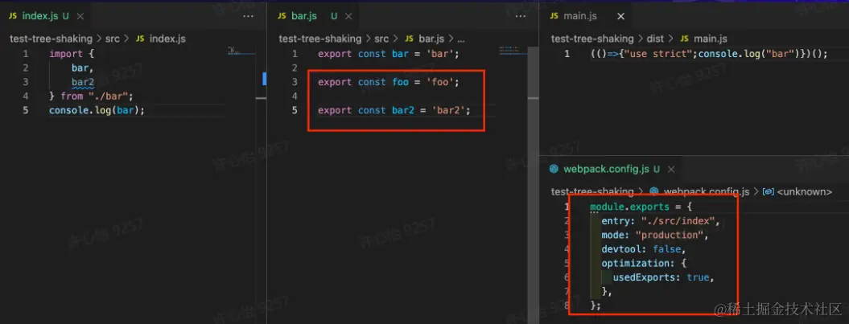
Task: Click dist breadcrumb in main.js pane
Action: pos(656,39)
